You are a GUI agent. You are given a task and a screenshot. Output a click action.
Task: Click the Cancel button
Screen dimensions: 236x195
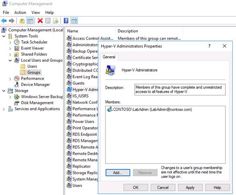pos(163,188)
